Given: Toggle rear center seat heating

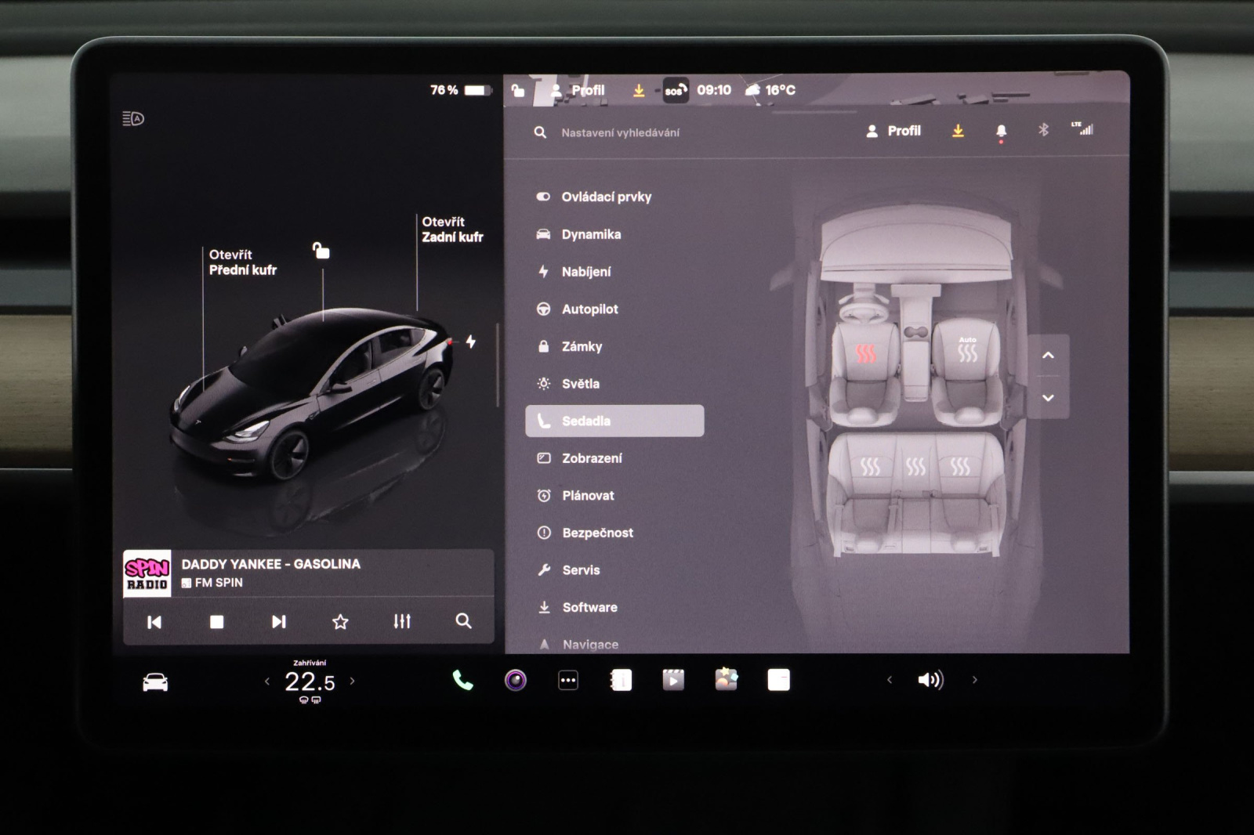Looking at the screenshot, I should 915,467.
